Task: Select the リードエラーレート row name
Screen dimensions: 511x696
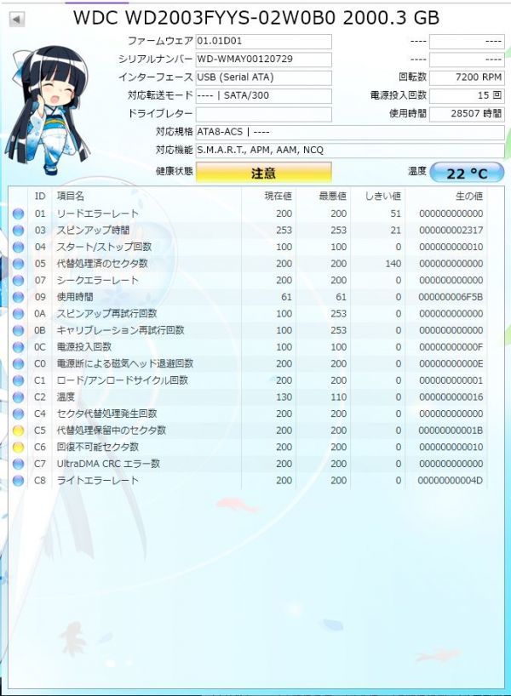Action: [98, 214]
